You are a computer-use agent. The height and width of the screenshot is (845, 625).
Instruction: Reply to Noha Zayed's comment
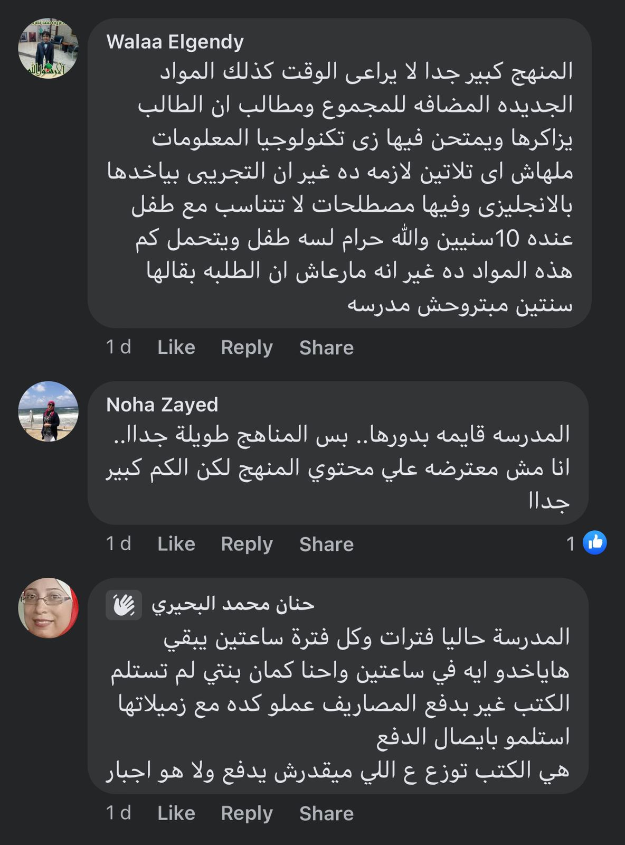pyautogui.click(x=247, y=544)
